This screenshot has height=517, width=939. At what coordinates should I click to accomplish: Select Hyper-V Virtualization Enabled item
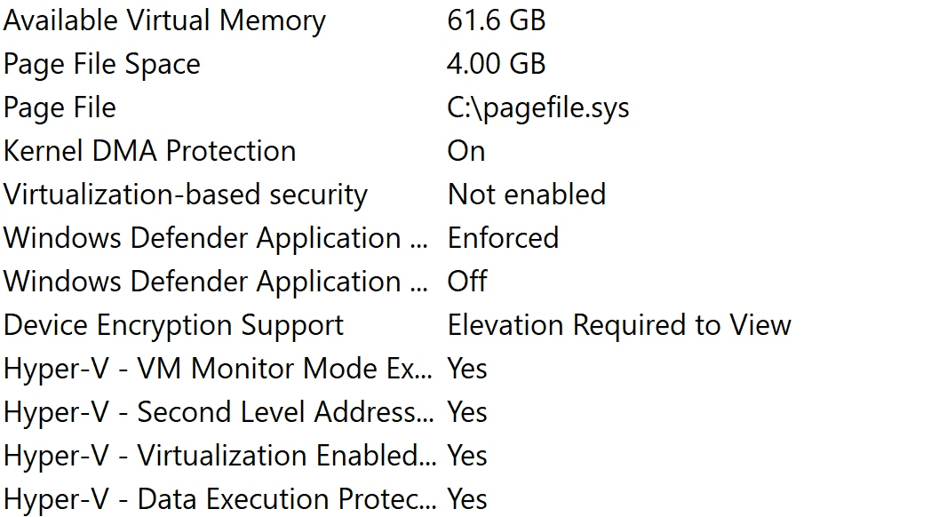(219, 456)
